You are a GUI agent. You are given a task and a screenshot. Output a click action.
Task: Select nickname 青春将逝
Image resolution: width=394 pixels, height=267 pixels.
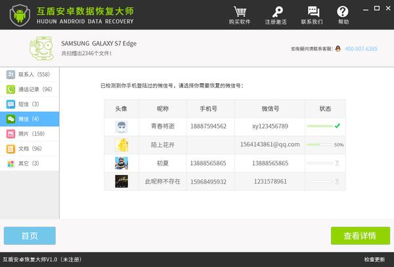coord(163,126)
